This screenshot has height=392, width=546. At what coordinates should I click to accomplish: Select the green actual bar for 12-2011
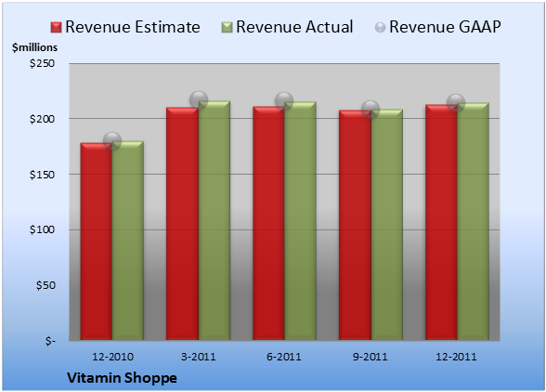pos(473,221)
